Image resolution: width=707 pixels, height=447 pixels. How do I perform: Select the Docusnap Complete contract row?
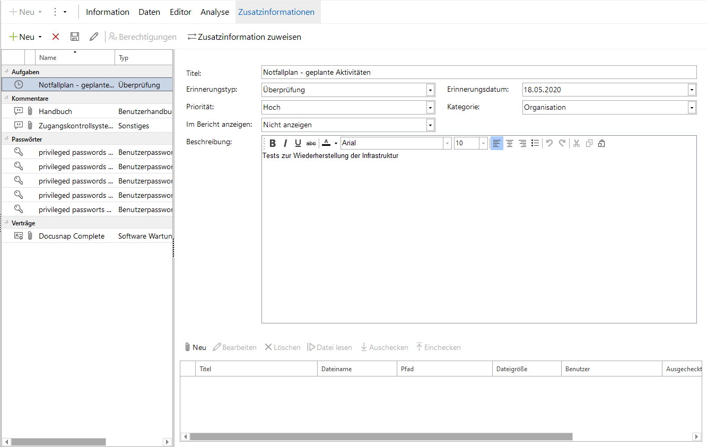click(x=87, y=236)
